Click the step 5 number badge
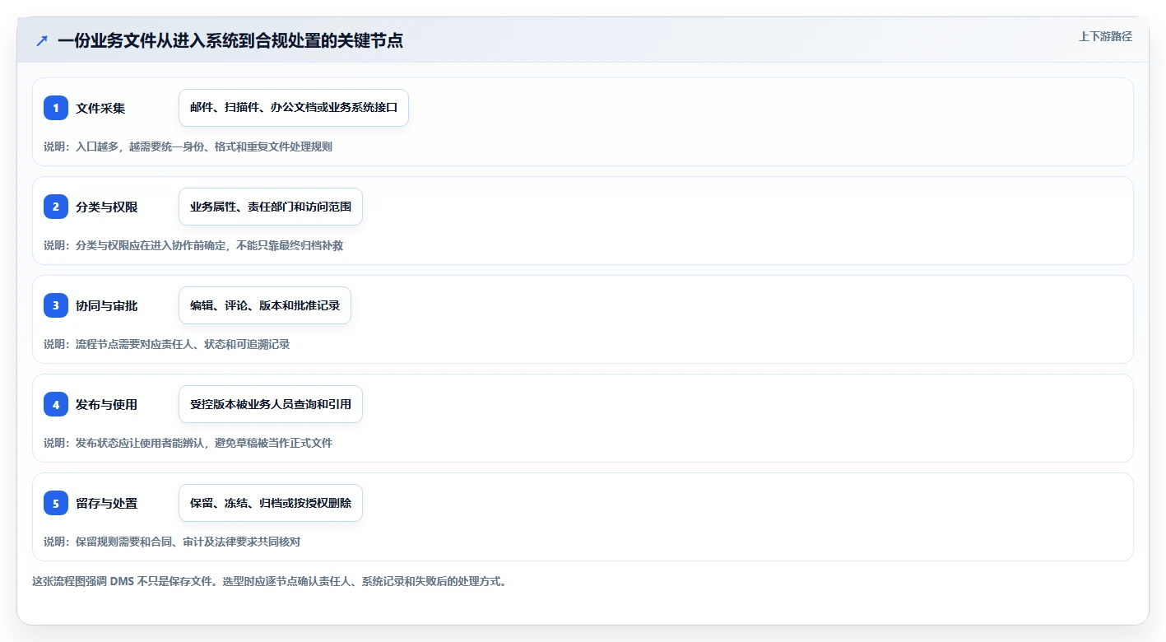Screen dimensions: 1166x642 [x=56, y=503]
